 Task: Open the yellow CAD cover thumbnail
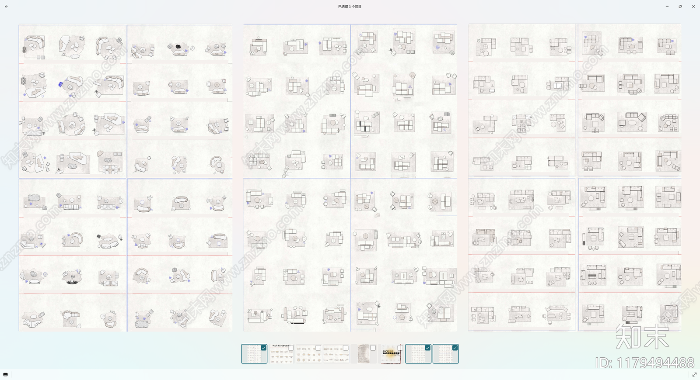pos(391,354)
